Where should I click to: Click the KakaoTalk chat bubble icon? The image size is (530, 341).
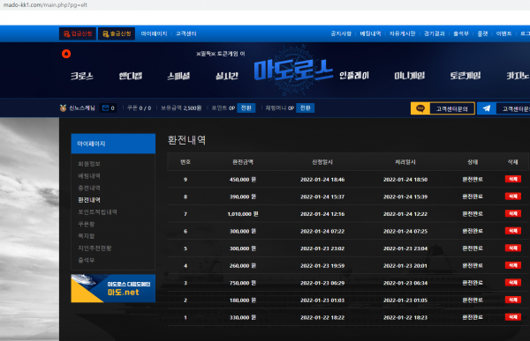click(420, 108)
